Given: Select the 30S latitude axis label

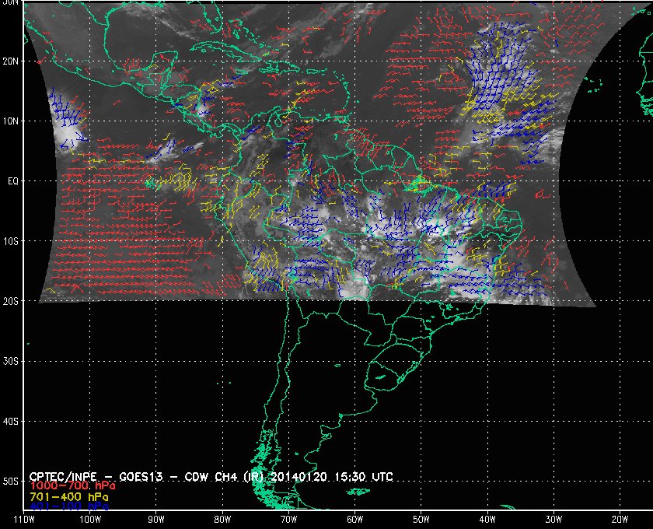Looking at the screenshot, I should tap(11, 361).
